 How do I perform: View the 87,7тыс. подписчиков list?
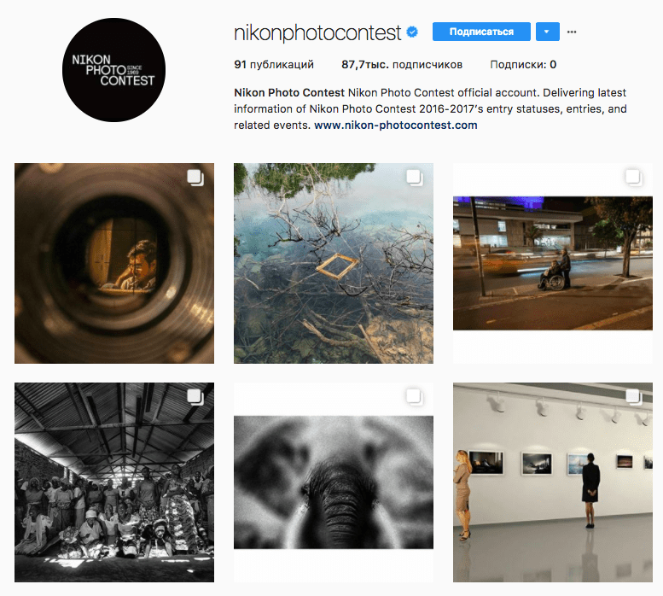[402, 65]
